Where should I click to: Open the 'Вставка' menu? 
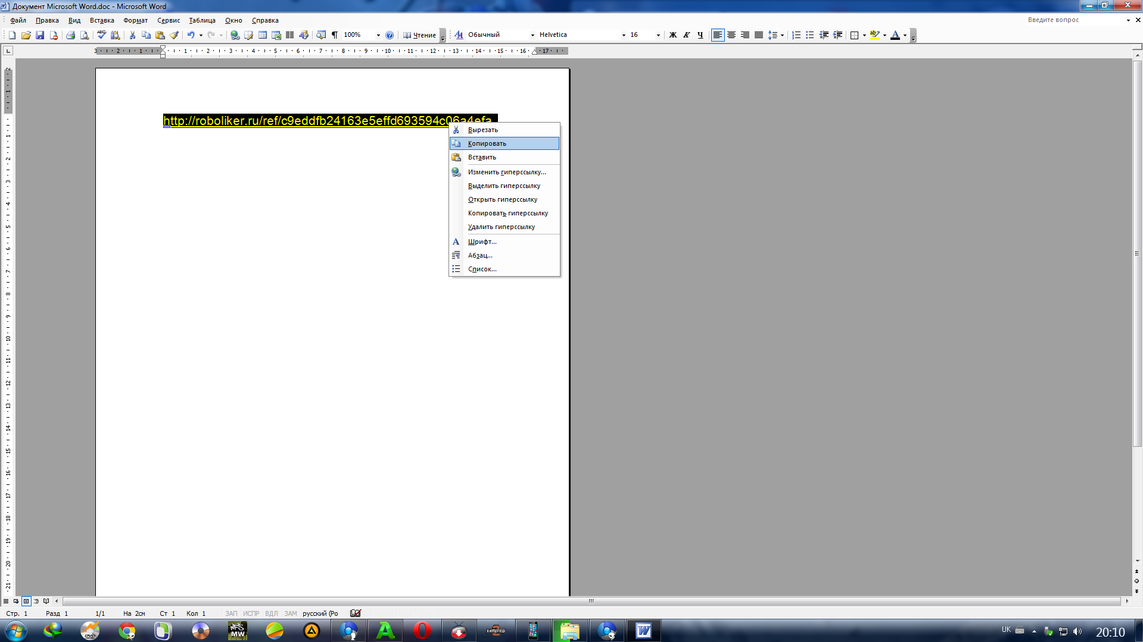[102, 20]
